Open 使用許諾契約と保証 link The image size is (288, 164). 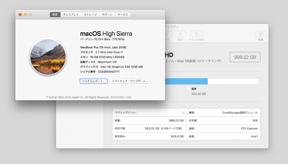point(121,97)
